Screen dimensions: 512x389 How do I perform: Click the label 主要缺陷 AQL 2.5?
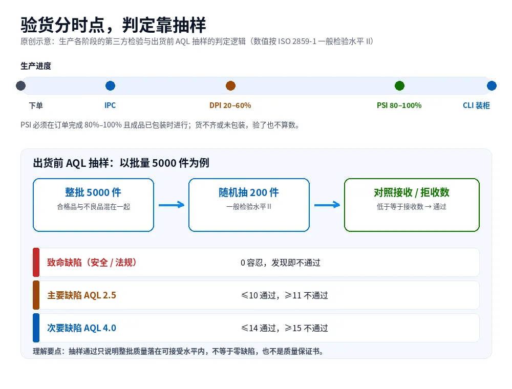click(81, 295)
